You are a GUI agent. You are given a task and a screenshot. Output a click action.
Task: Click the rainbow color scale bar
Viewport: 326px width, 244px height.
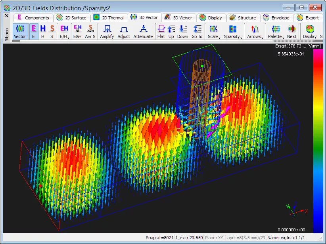pyautogui.click(x=317, y=141)
